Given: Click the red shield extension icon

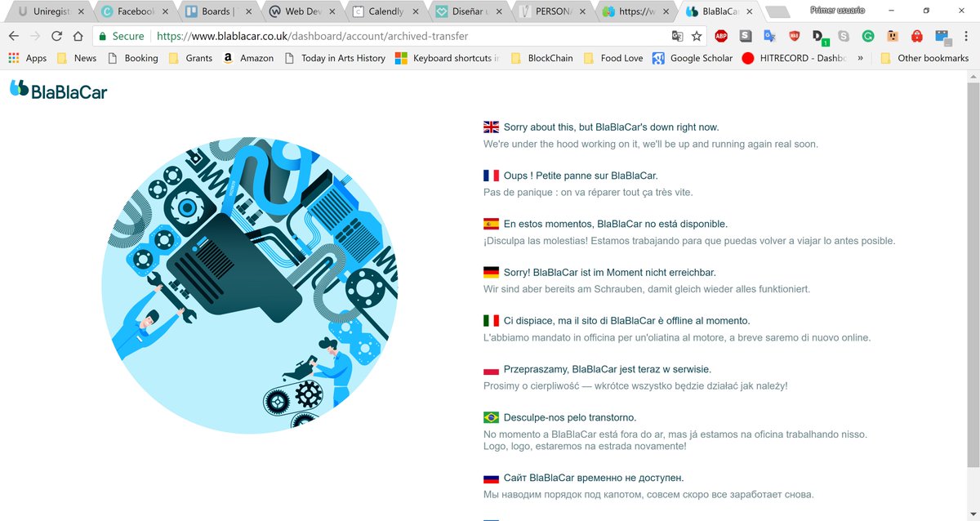Looking at the screenshot, I should (794, 36).
